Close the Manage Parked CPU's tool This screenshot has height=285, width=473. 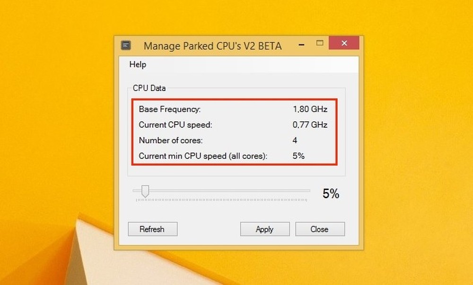(x=320, y=229)
